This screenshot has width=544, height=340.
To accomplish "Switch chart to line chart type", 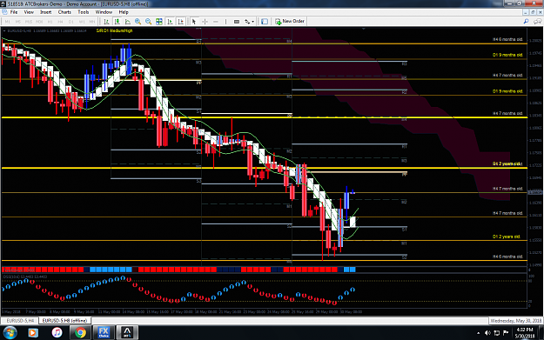I will (128, 22).
